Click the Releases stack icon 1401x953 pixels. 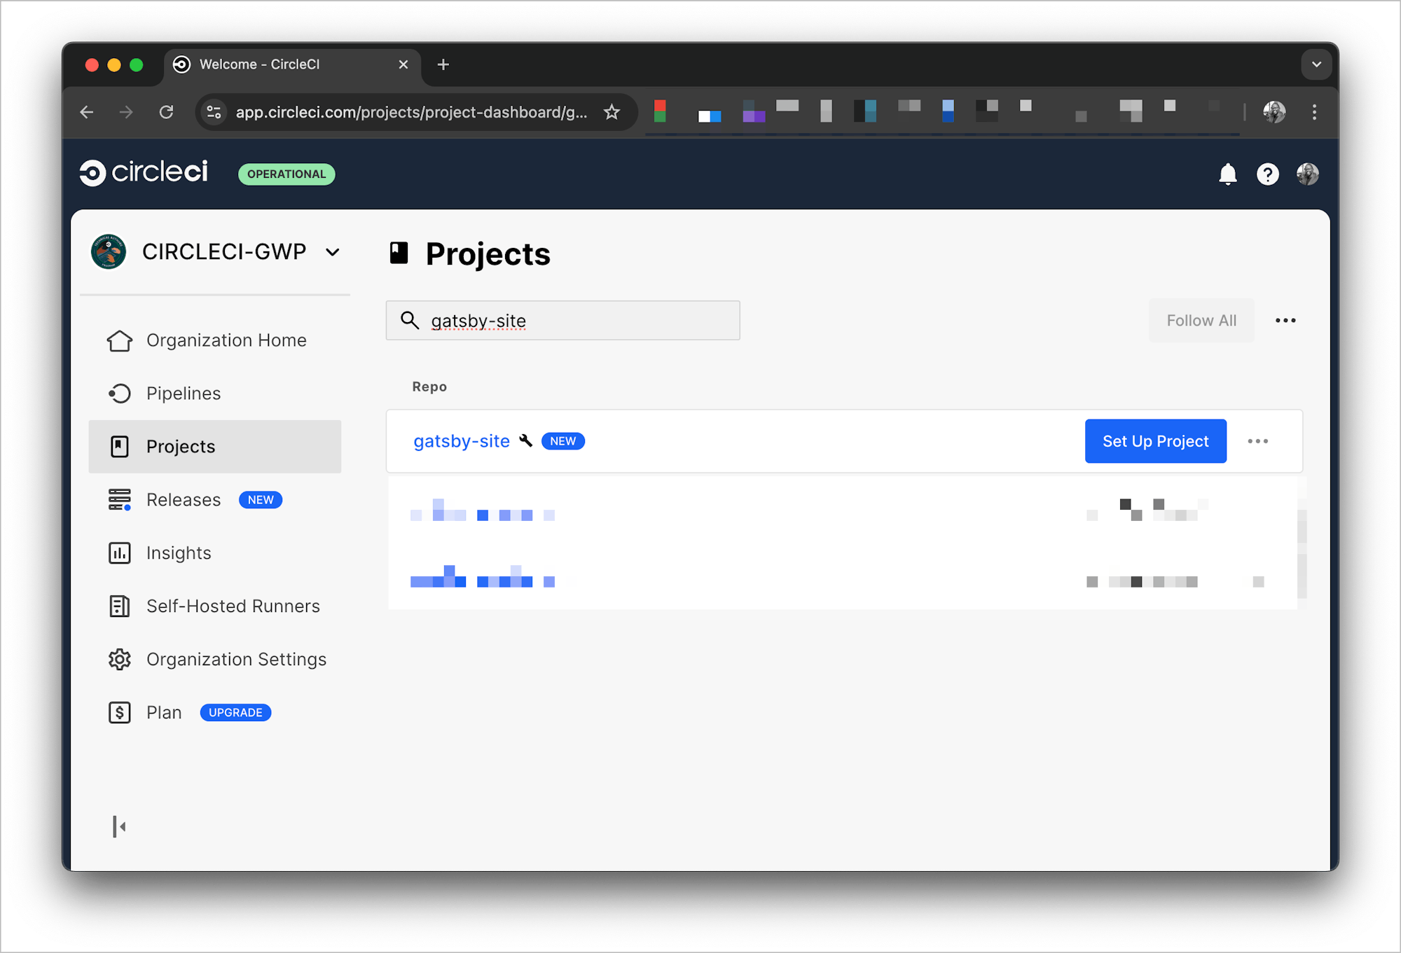(x=120, y=499)
